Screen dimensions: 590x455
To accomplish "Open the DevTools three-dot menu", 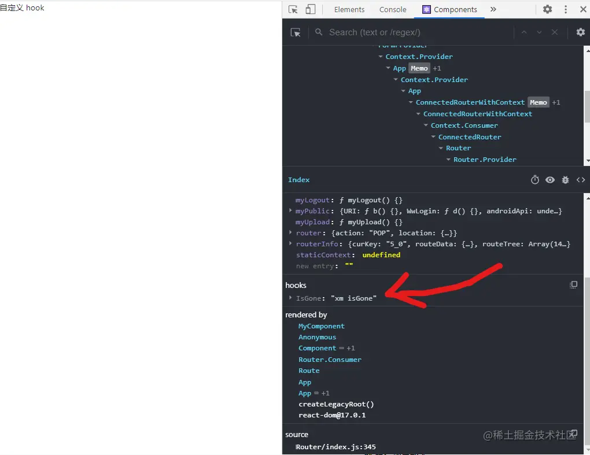I will tap(566, 9).
